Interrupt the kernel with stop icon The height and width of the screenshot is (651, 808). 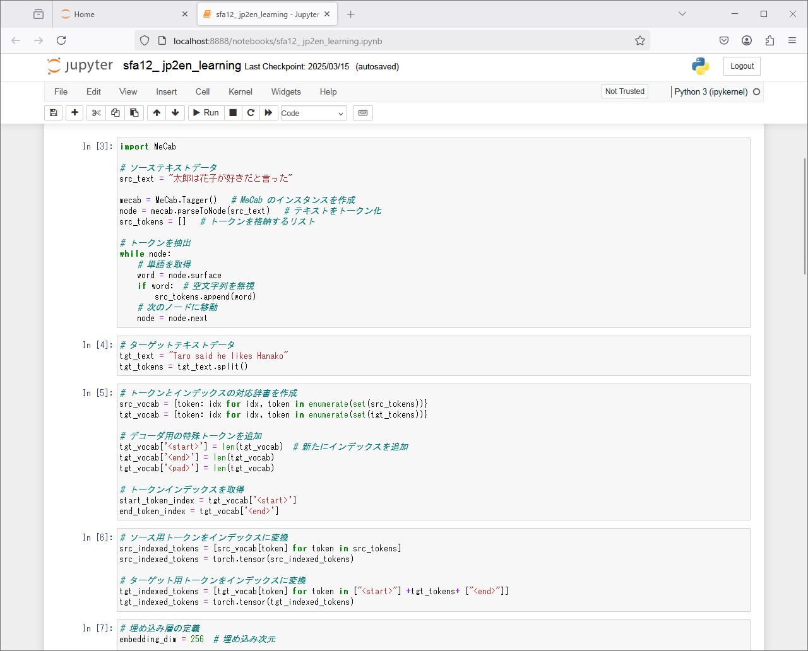[233, 113]
